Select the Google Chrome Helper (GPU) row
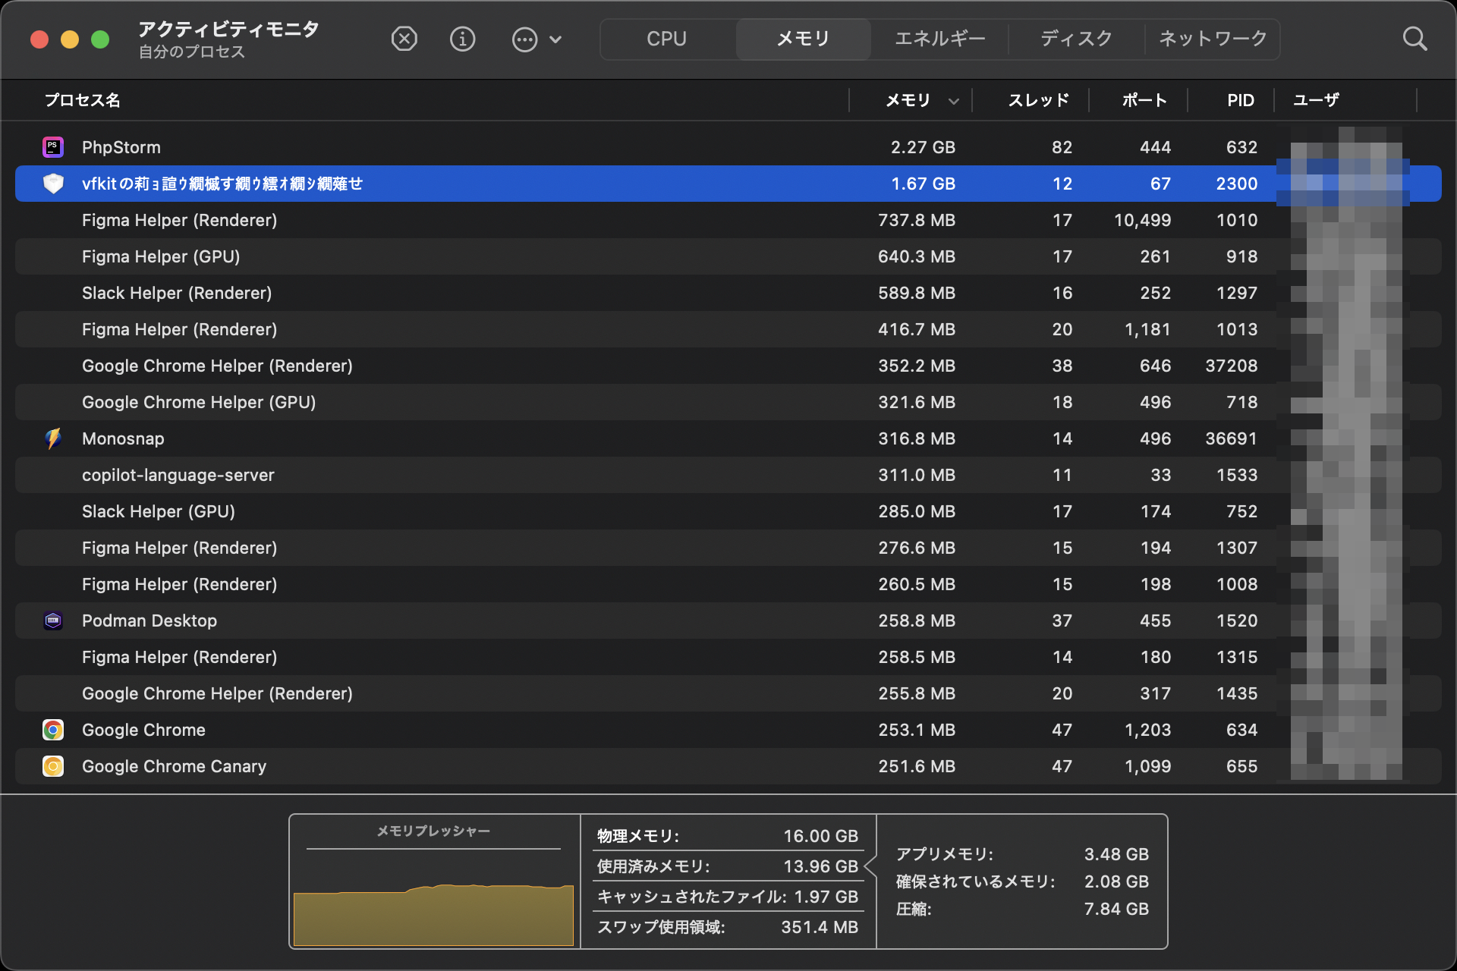1457x971 pixels. (x=728, y=402)
